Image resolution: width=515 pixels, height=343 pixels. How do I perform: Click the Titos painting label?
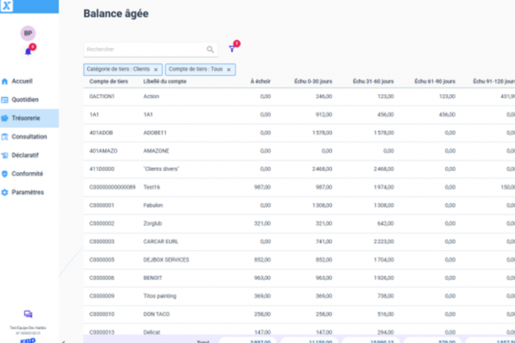tap(159, 296)
